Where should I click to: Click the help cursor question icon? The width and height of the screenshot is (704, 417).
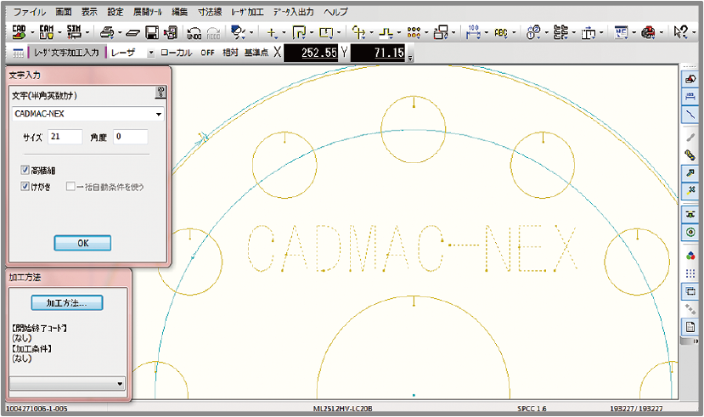(681, 32)
